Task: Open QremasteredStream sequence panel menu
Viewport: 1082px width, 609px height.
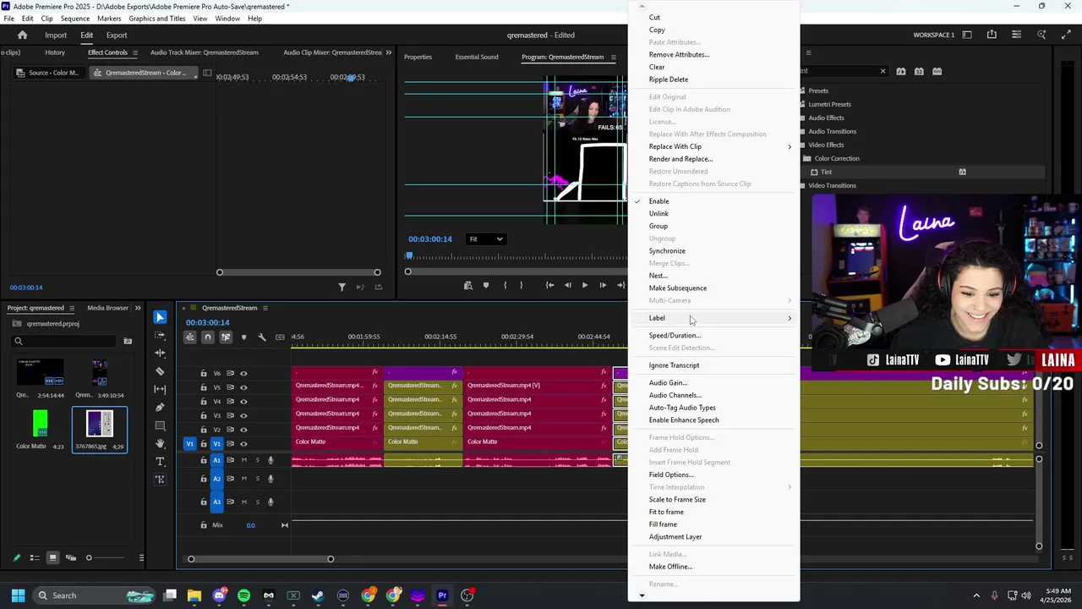Action: 265,308
